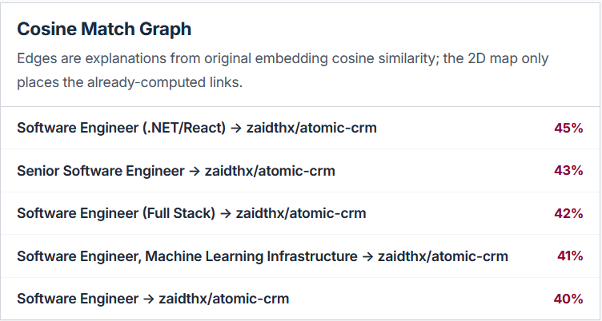Click zaidthx/atomic-crm in the .NET/React row

(x=311, y=128)
